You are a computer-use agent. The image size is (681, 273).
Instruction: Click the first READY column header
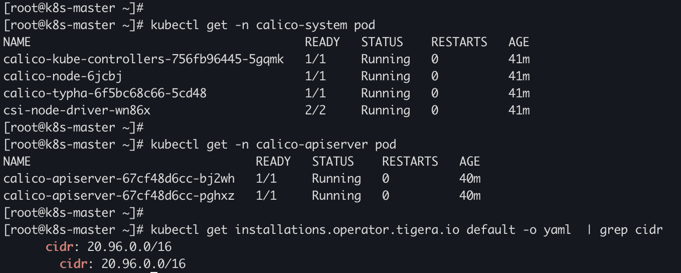click(322, 42)
